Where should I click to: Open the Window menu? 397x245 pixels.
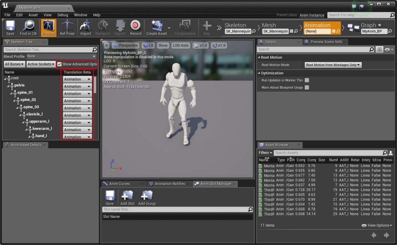point(81,15)
